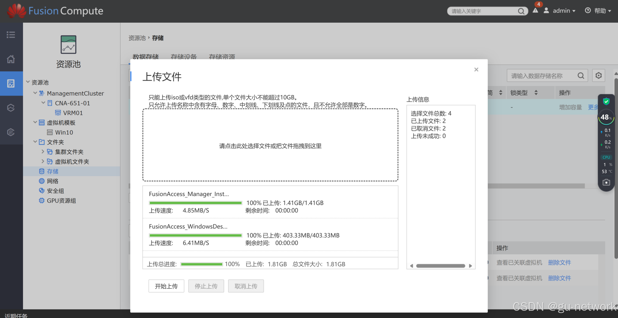Switch to 存储资源 tab

click(222, 57)
